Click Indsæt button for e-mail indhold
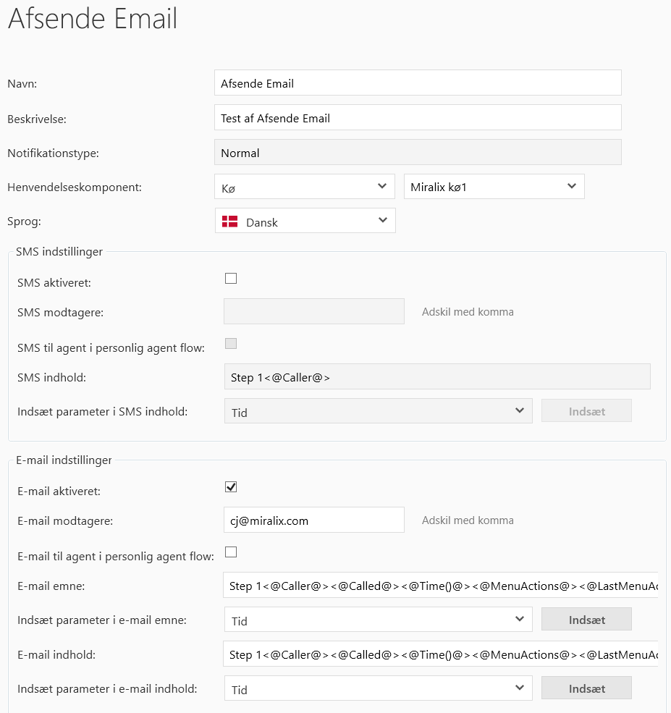The height and width of the screenshot is (713, 671). [x=586, y=689]
